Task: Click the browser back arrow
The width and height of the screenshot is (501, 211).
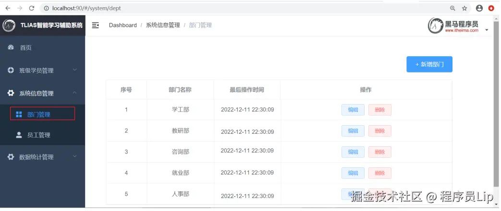Action: (x=8, y=8)
